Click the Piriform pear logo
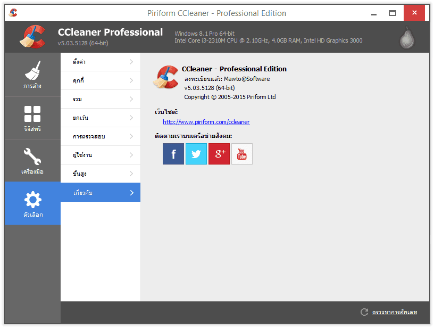434x328 pixels. click(407, 38)
